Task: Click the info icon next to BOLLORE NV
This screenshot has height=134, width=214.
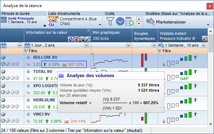Action: (x=28, y=57)
